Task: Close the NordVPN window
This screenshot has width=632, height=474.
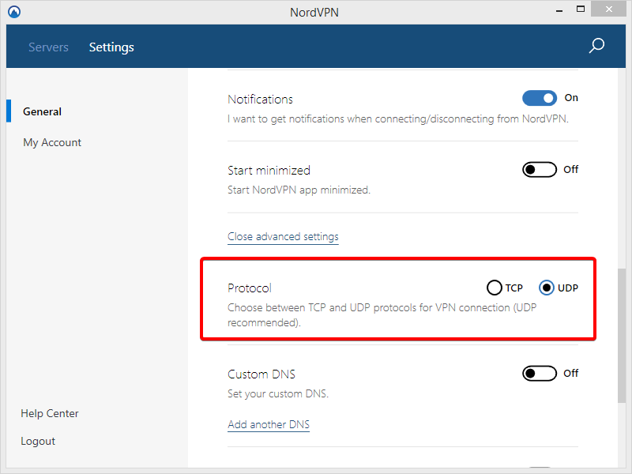Action: 608,9
